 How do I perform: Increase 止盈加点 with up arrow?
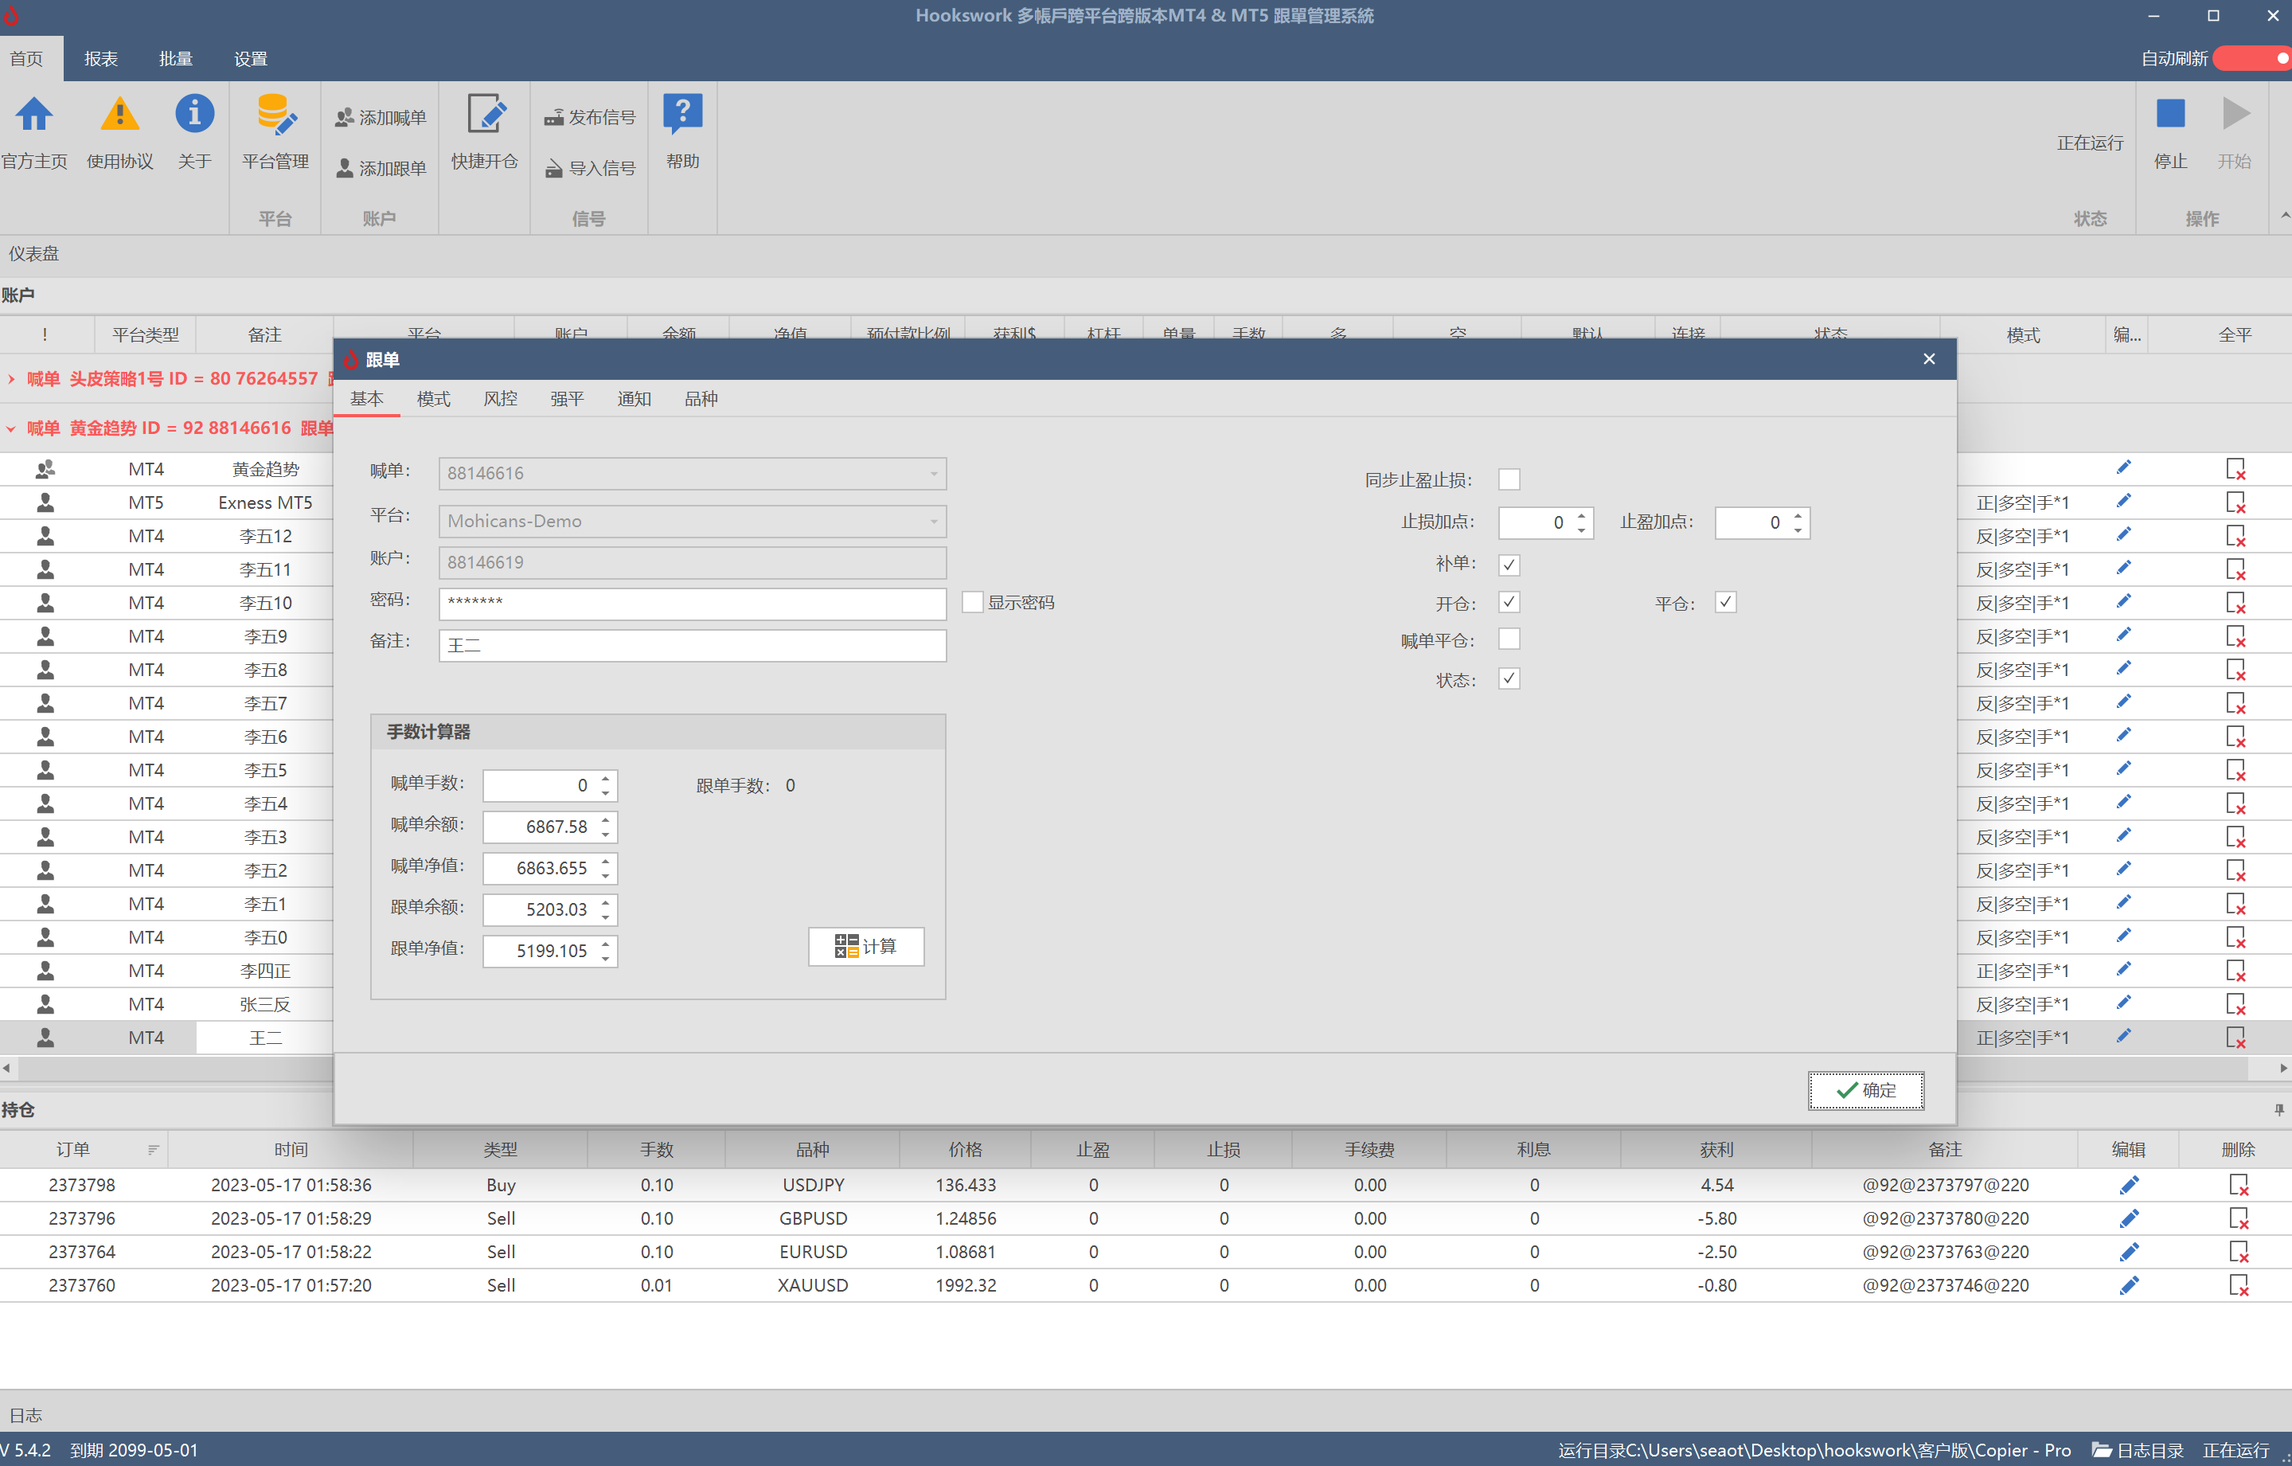1797,516
